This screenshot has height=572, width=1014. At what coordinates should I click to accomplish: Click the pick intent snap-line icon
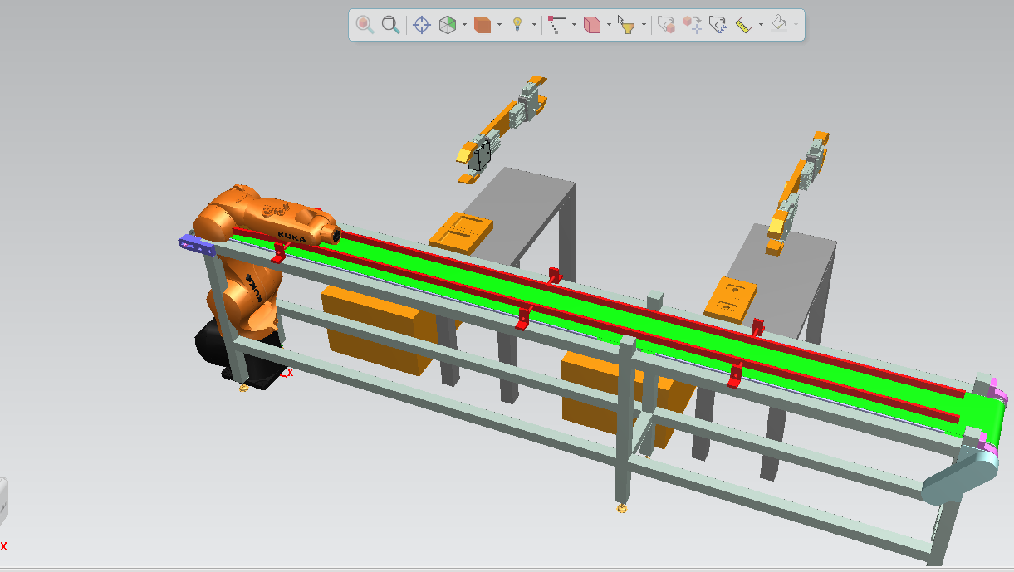[556, 25]
